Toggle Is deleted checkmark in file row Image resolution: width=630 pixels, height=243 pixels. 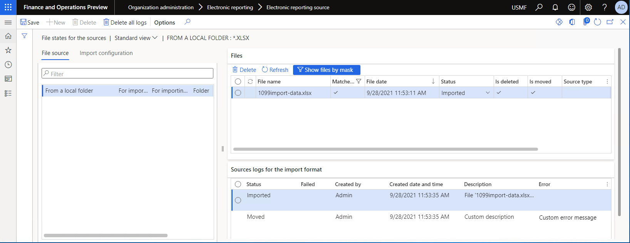pos(499,93)
